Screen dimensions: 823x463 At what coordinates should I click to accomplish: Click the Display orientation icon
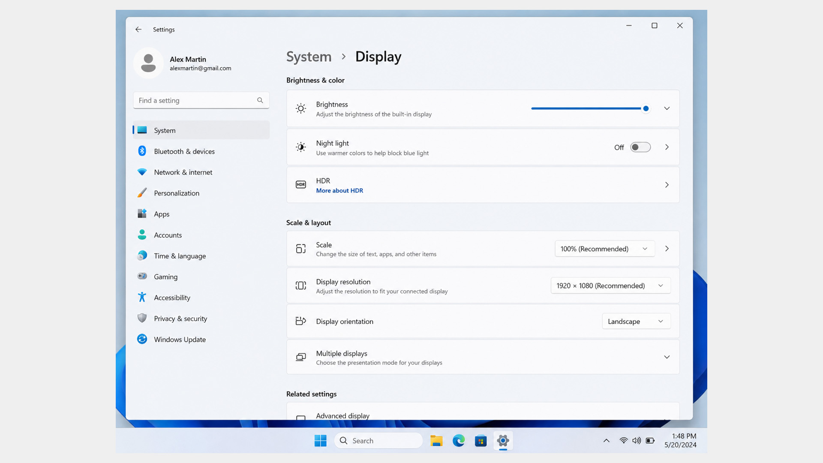click(x=301, y=321)
